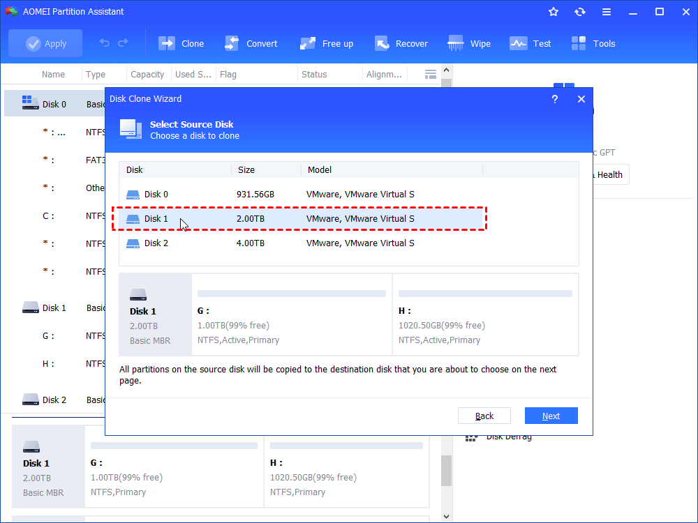Select the H: partition in the bottom disk map
Viewport: 698px width, 523px height.
coord(346,466)
